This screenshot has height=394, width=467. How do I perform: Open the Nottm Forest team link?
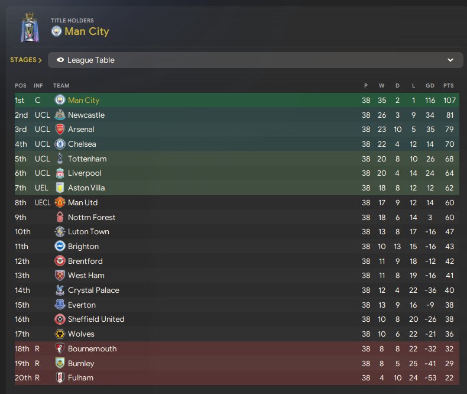point(92,217)
